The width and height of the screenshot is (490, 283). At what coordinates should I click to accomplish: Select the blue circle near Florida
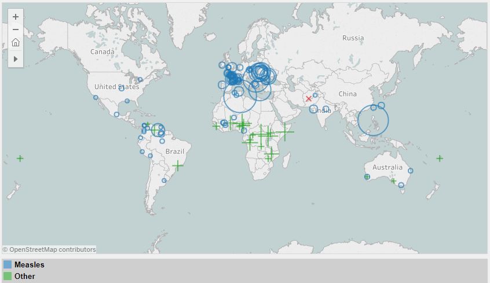tap(127, 101)
